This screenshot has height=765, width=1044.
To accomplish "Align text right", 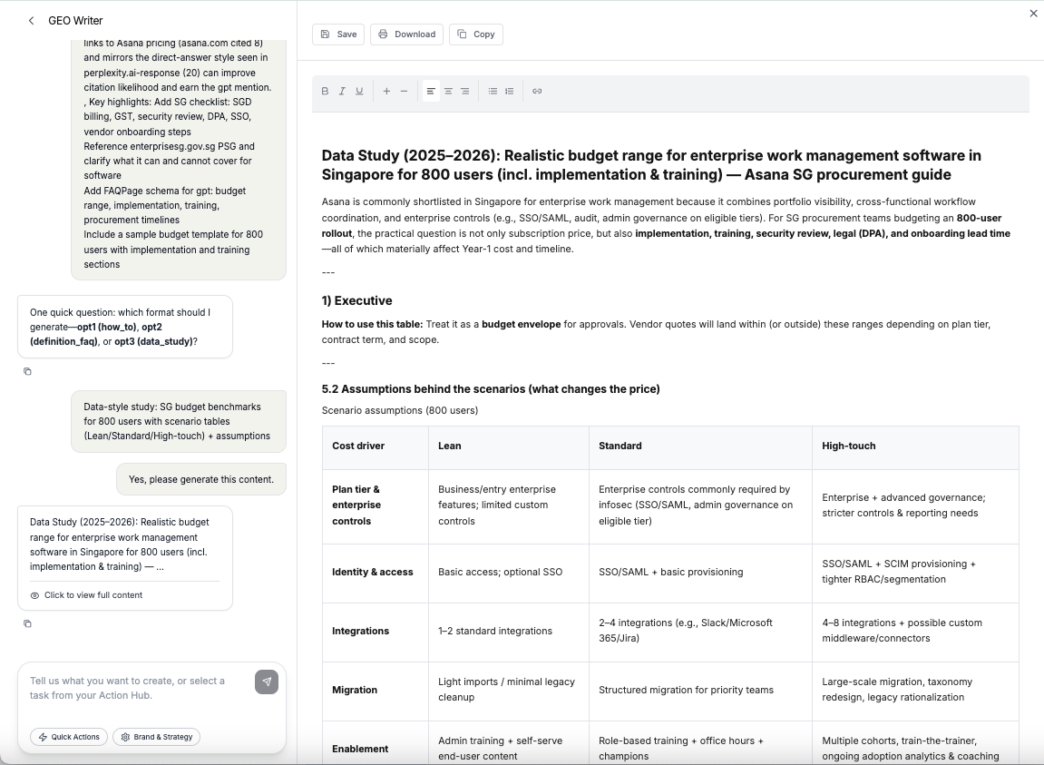I will [464, 92].
